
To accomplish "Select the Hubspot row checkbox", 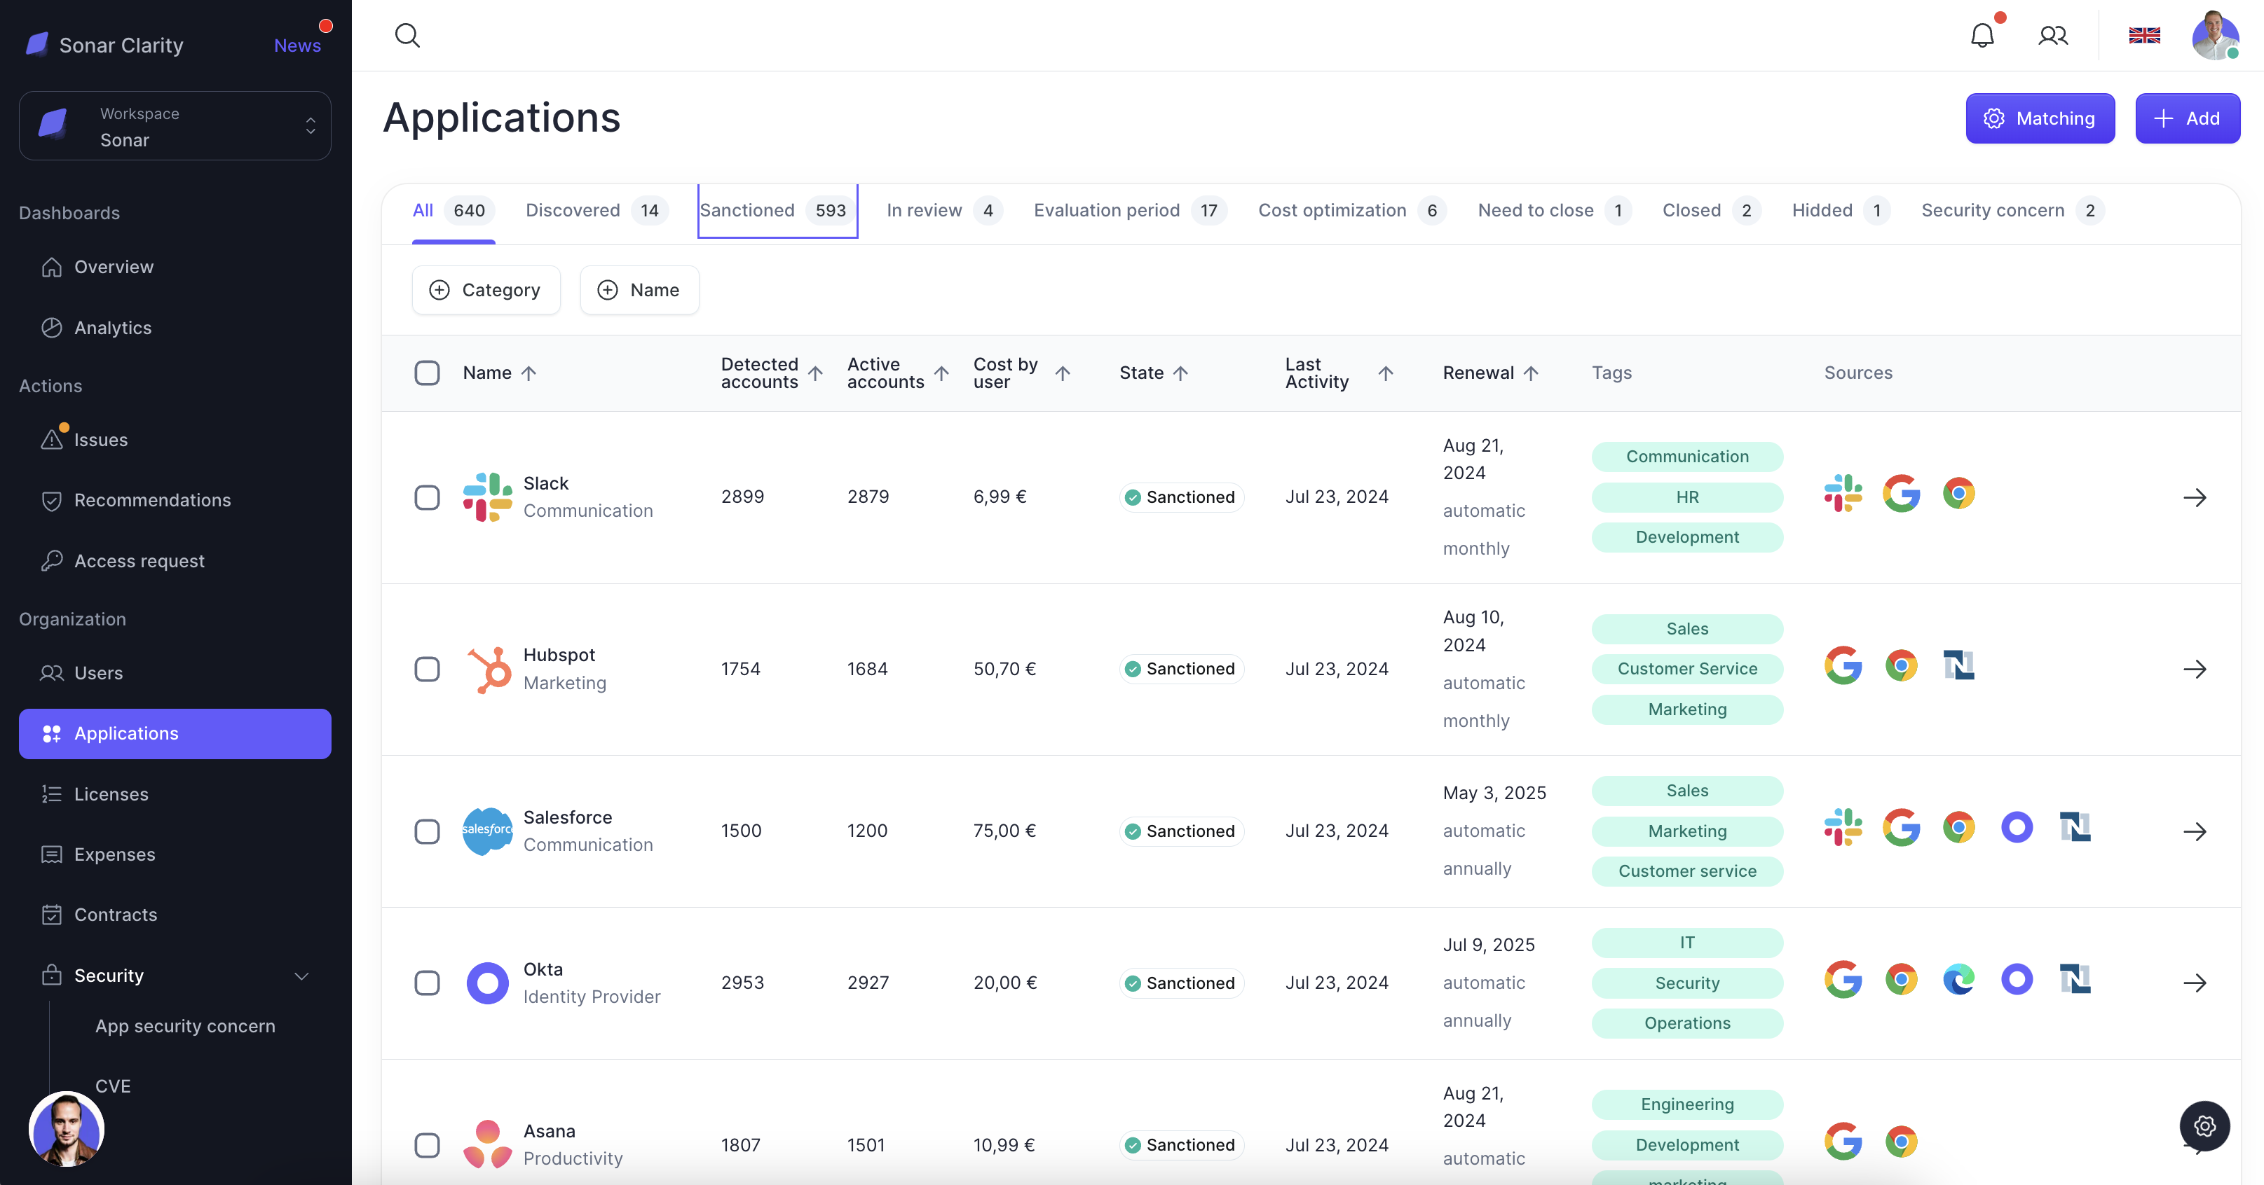I will point(427,668).
